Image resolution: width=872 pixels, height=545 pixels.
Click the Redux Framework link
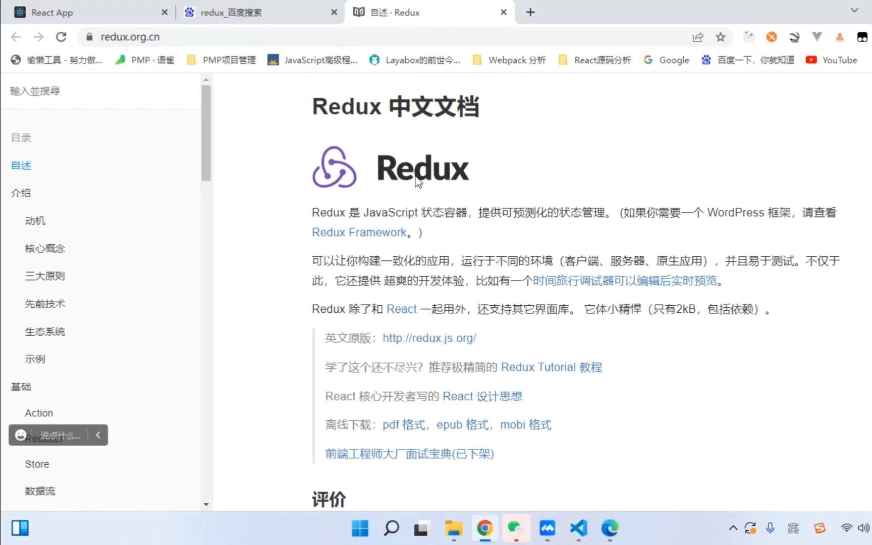pos(359,232)
